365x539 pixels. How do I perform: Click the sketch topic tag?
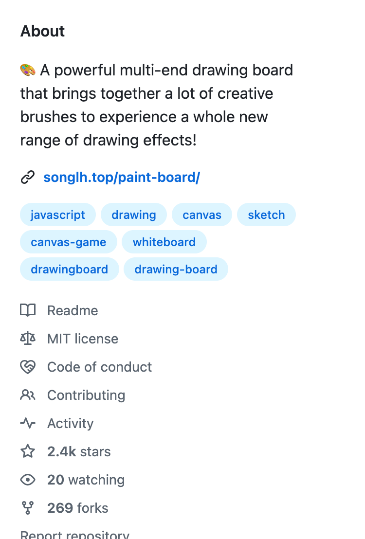tap(266, 215)
